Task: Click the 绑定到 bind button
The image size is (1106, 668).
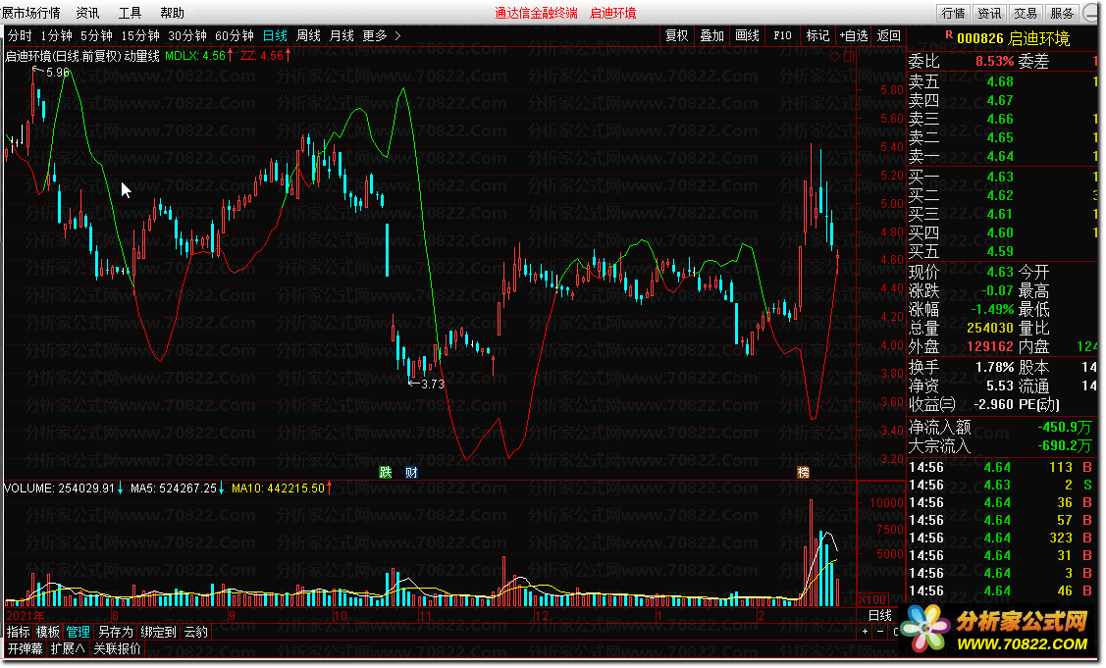Action: click(158, 632)
